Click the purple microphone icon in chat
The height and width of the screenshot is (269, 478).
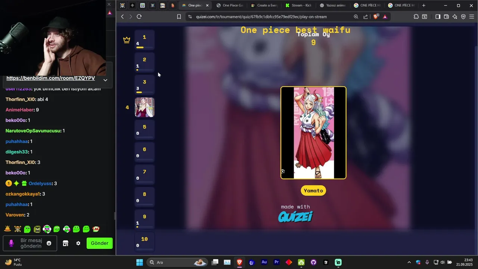(x=11, y=243)
